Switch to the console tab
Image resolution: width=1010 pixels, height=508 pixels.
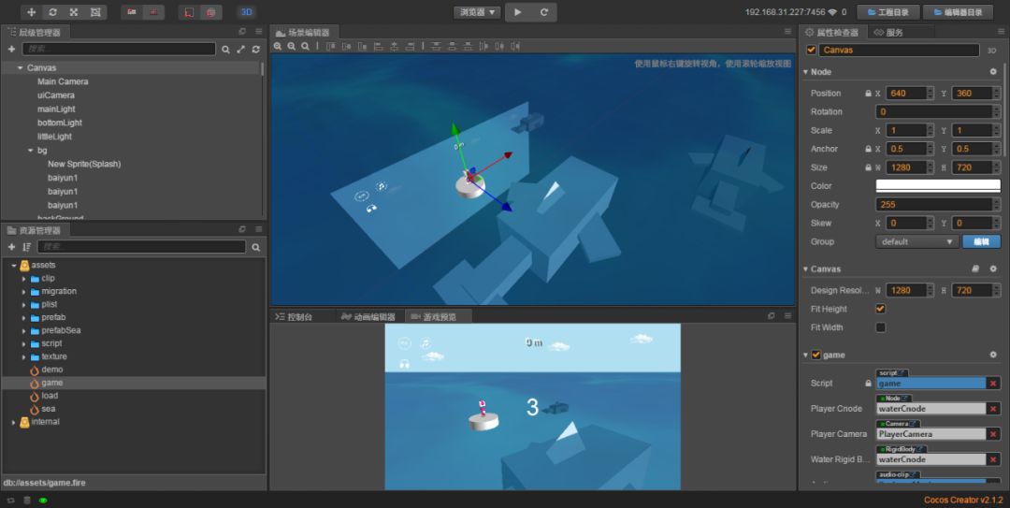pyautogui.click(x=294, y=317)
